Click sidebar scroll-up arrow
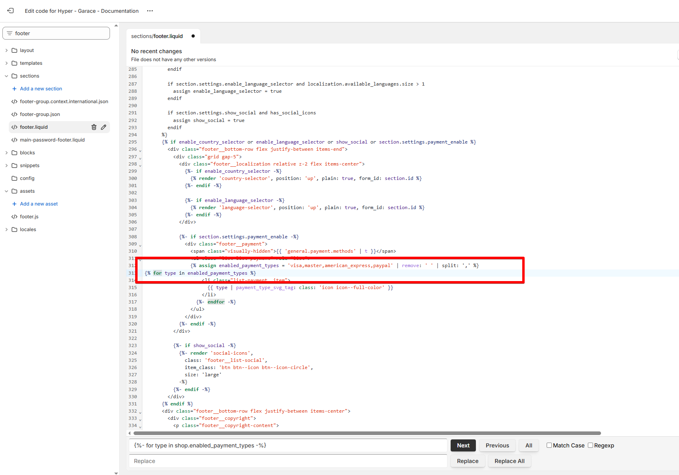Viewport: 679px width, 475px height. click(x=116, y=26)
